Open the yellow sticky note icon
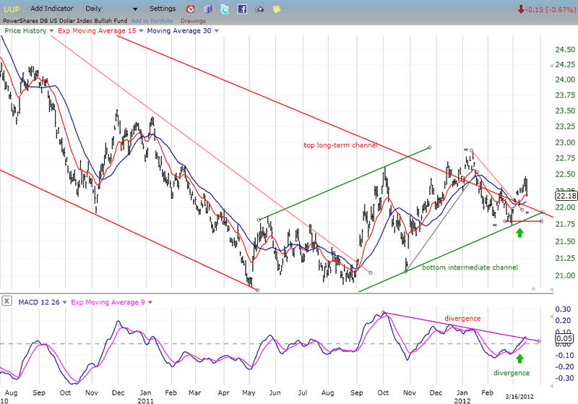Screen dimensions: 578x404 [x=277, y=9]
